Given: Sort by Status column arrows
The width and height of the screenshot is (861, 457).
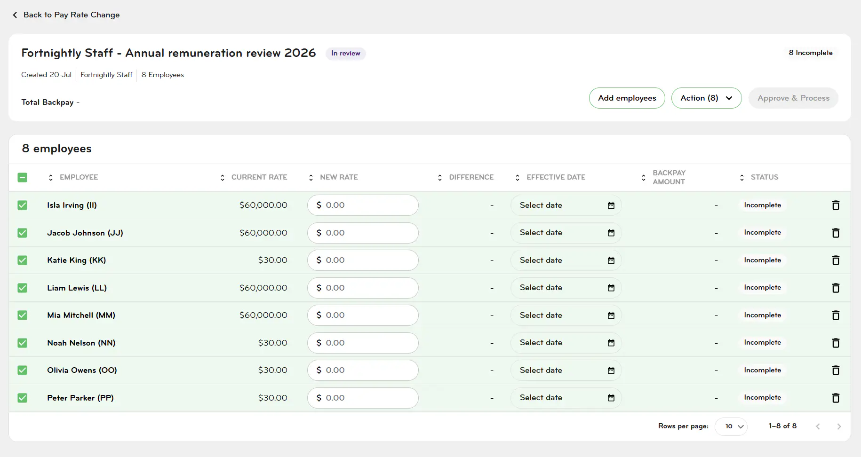Looking at the screenshot, I should [x=742, y=177].
